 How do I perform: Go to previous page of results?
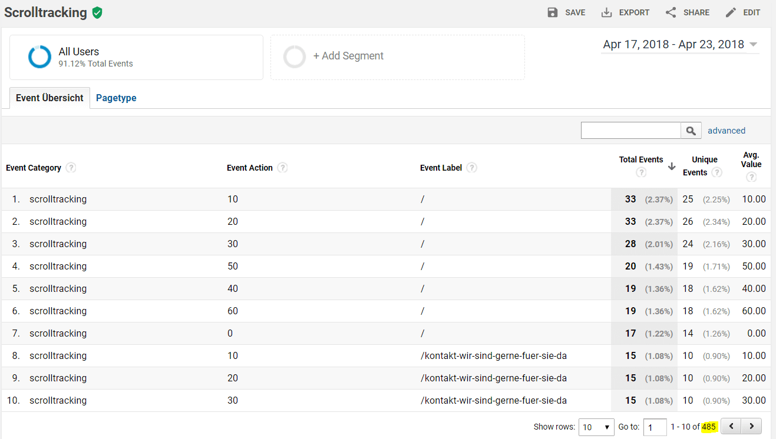pos(731,426)
